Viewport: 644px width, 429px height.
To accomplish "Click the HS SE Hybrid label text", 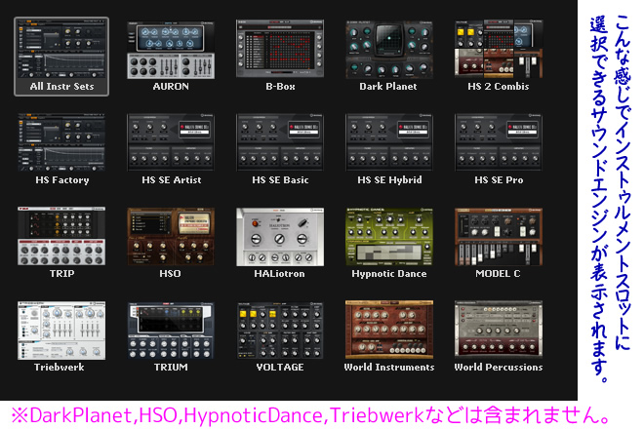I will [x=389, y=180].
